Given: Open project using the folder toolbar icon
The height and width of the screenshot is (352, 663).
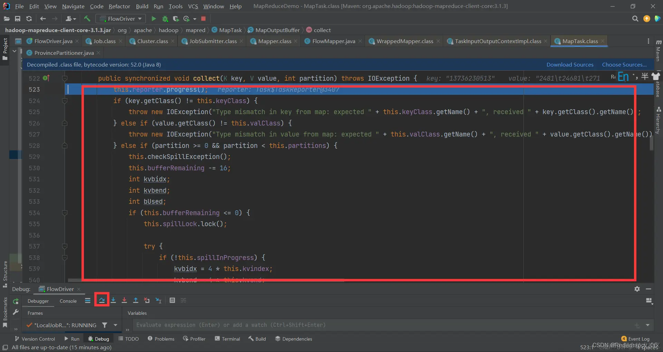Looking at the screenshot, I should click(x=7, y=19).
